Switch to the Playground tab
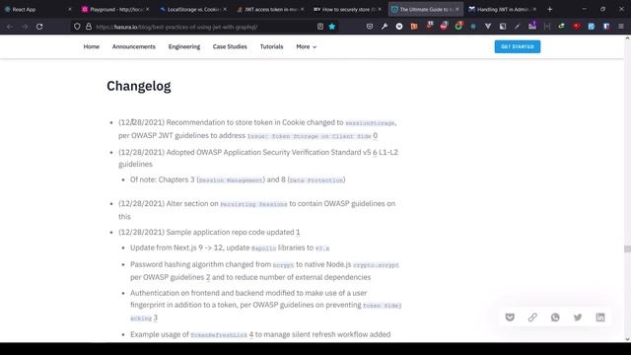 [115, 9]
